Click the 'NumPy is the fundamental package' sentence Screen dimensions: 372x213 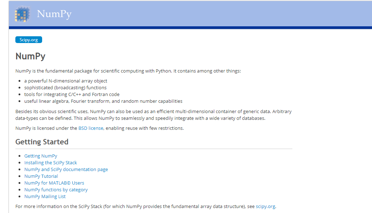128,71
